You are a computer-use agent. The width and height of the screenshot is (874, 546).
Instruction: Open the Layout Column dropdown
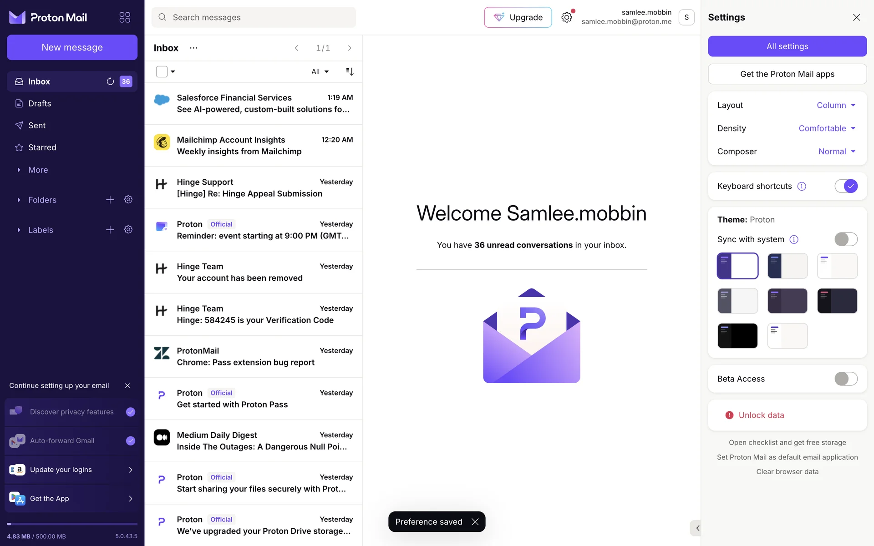(836, 105)
